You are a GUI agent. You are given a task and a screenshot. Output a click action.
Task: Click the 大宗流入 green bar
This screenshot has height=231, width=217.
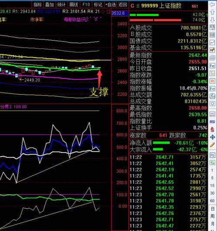click(x=158, y=149)
